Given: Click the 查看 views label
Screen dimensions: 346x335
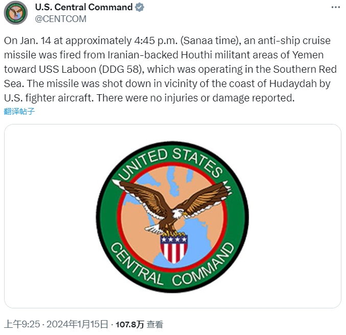Looking at the screenshot, I should (x=155, y=324).
